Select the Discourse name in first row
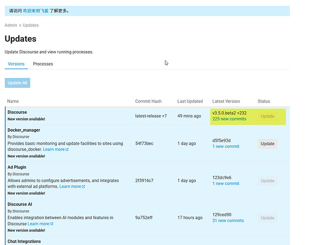The width and height of the screenshot is (335, 245). pyautogui.click(x=17, y=112)
